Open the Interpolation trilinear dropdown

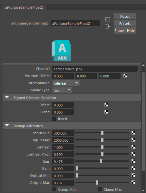[x=66, y=83]
